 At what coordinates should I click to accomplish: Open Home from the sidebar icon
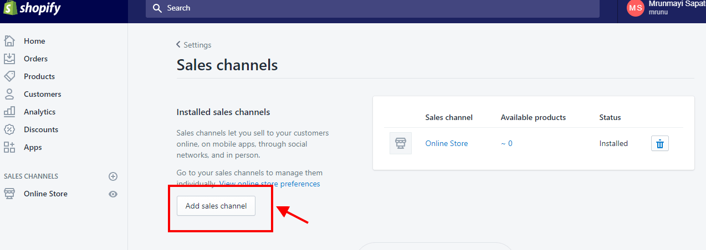pyautogui.click(x=9, y=41)
